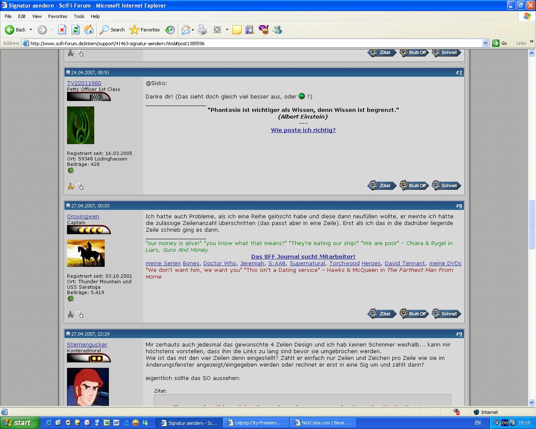Open the Favorites menu in menu bar
The image size is (536, 429).
point(57,16)
